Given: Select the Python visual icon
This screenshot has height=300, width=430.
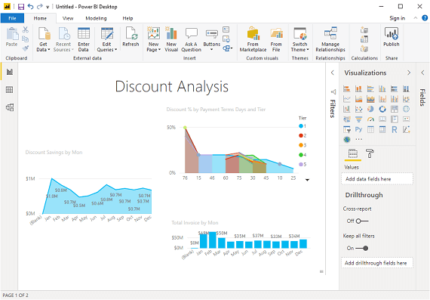Looking at the screenshot, I should point(358,129).
